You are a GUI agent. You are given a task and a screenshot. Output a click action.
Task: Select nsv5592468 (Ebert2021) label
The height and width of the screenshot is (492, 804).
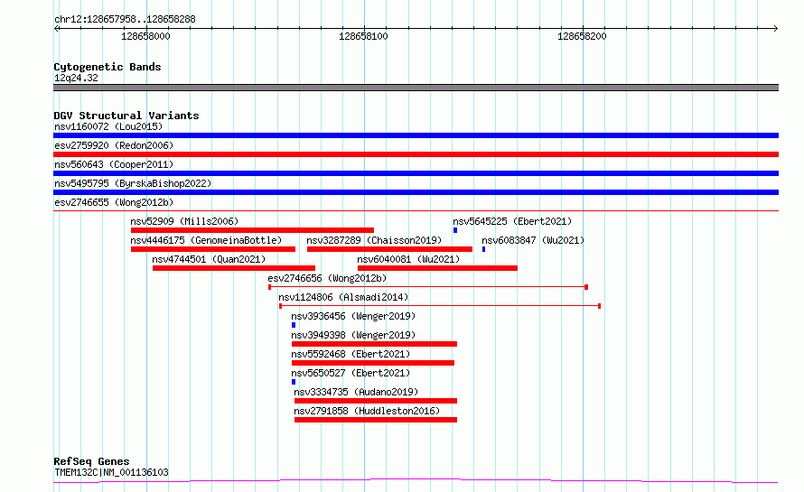[x=351, y=354]
